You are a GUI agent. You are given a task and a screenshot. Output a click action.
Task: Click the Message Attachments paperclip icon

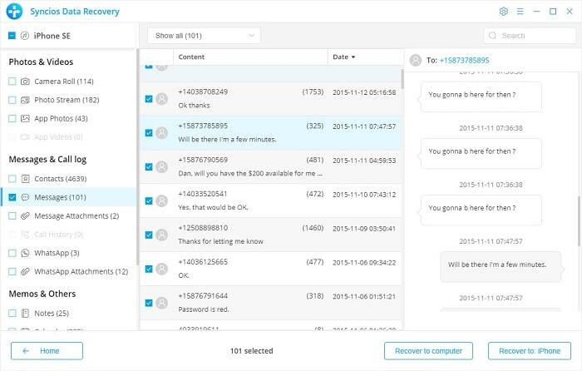[x=26, y=216]
